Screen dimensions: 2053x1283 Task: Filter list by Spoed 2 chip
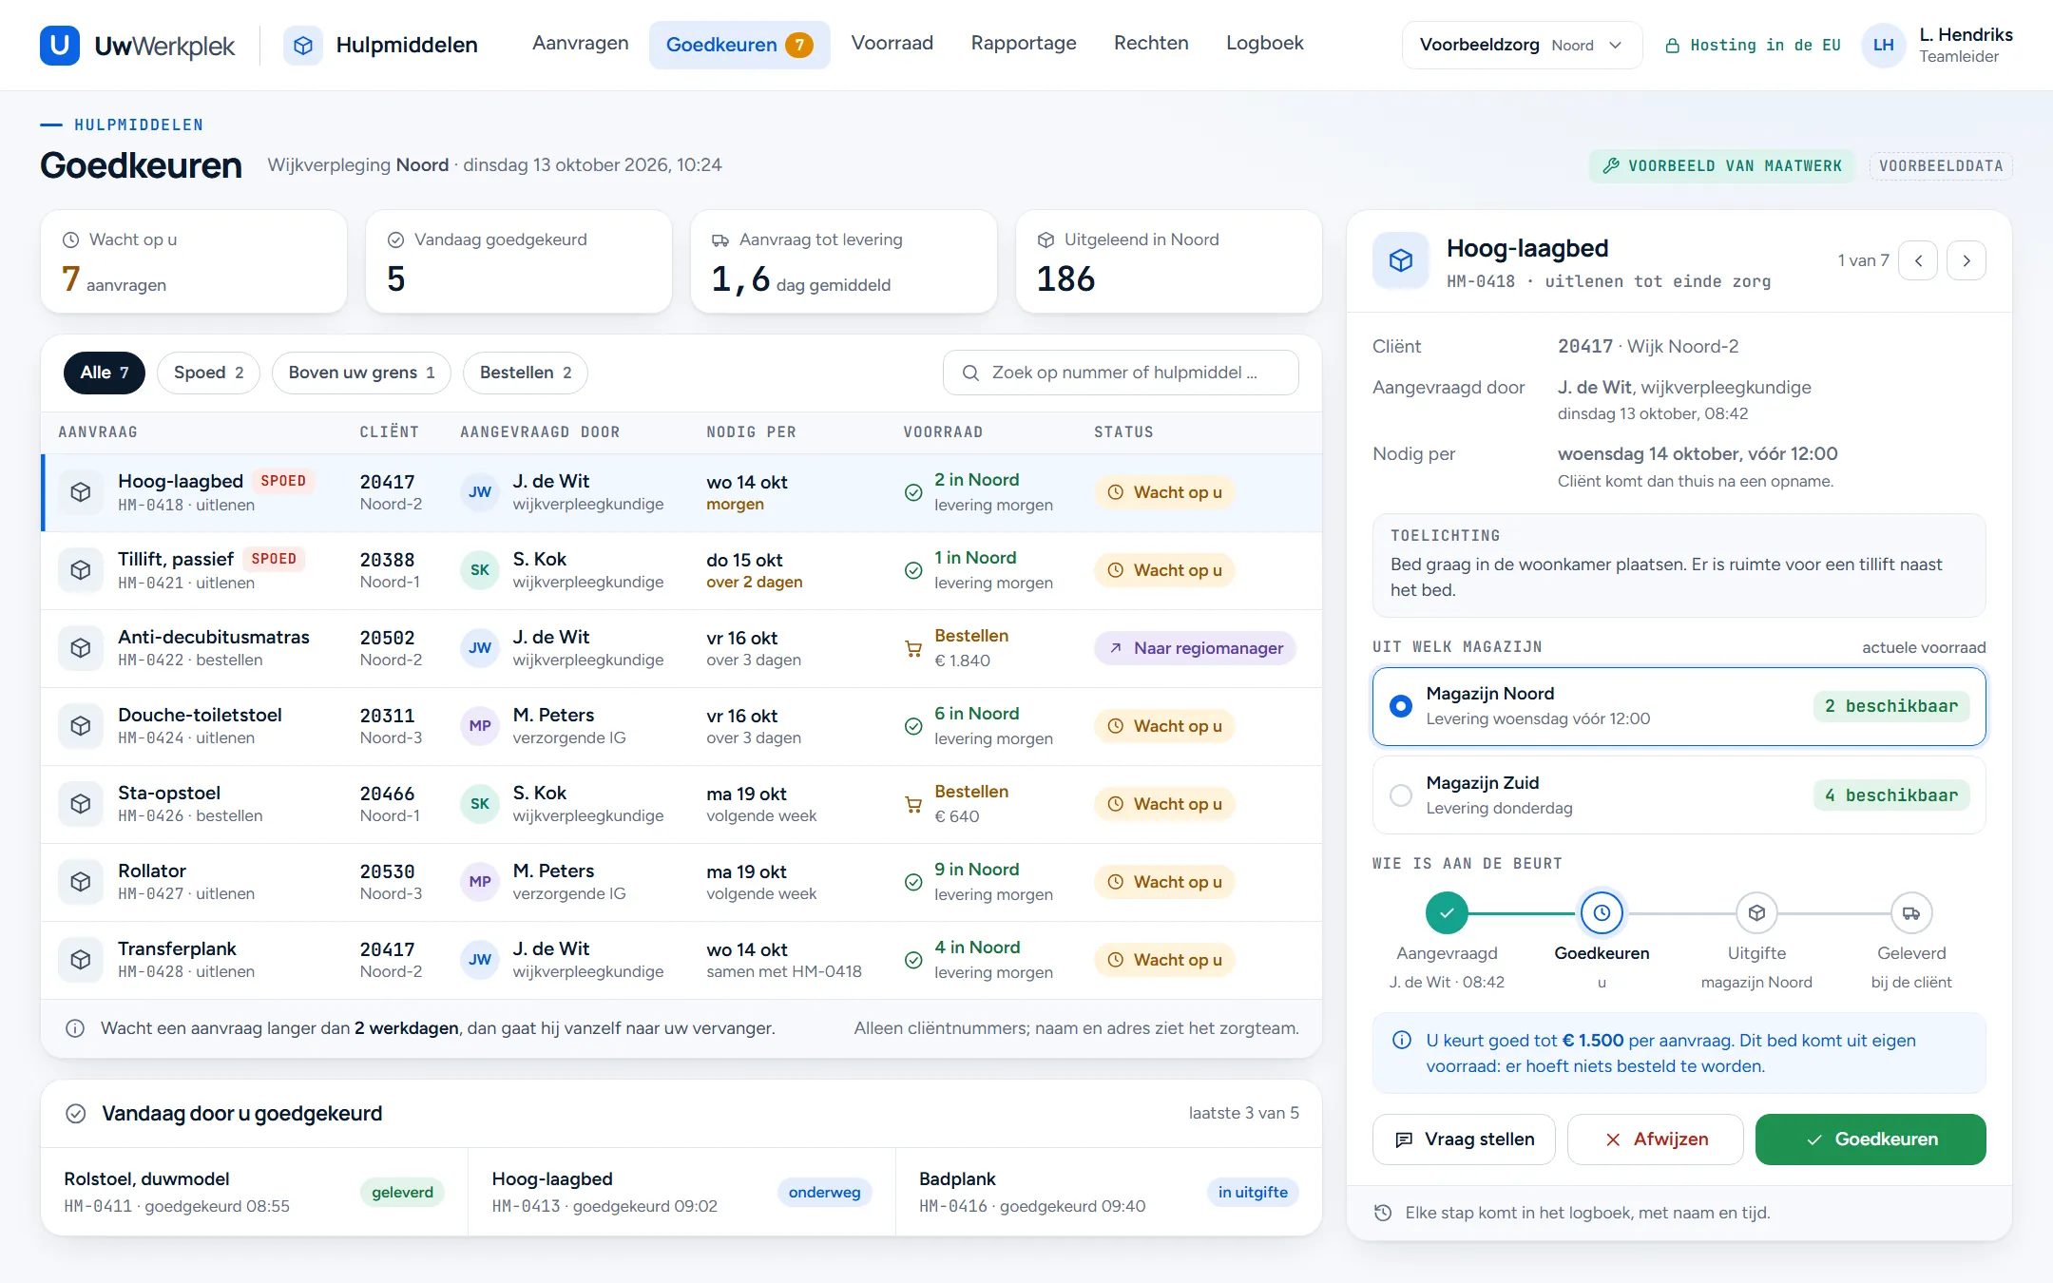pos(208,373)
